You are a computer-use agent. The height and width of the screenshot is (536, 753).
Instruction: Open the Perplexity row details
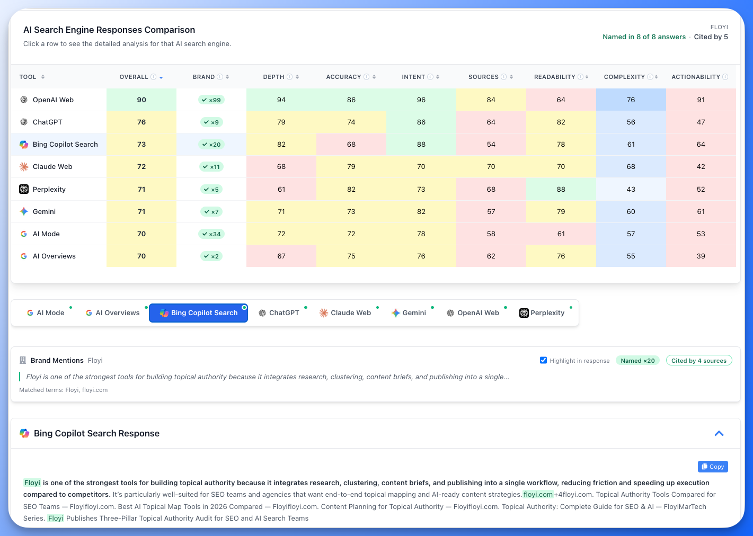pyautogui.click(x=374, y=189)
